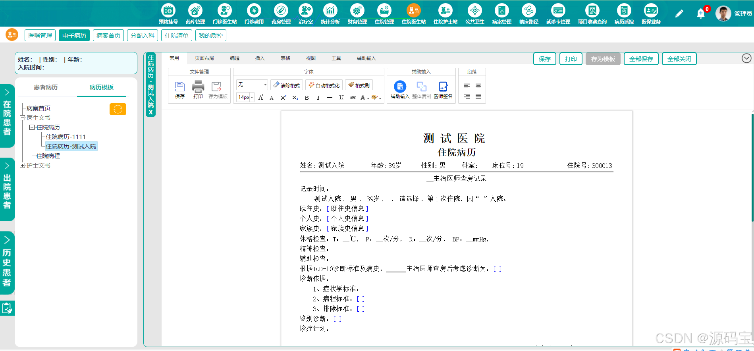Open the 财务管理 module

[x=357, y=13]
